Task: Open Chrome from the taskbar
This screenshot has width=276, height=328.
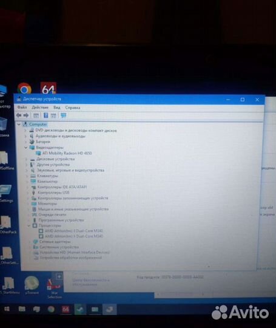Action: 51,309
